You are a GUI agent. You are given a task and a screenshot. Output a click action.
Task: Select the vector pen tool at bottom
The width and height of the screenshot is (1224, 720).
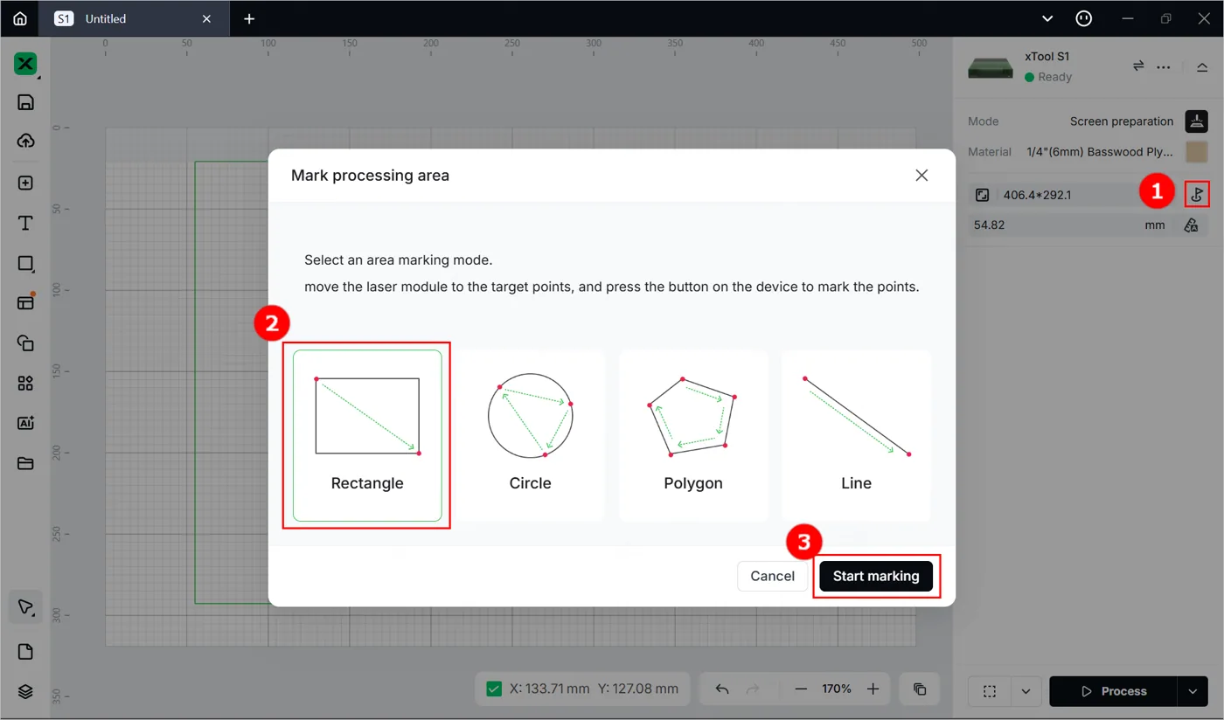pyautogui.click(x=25, y=607)
